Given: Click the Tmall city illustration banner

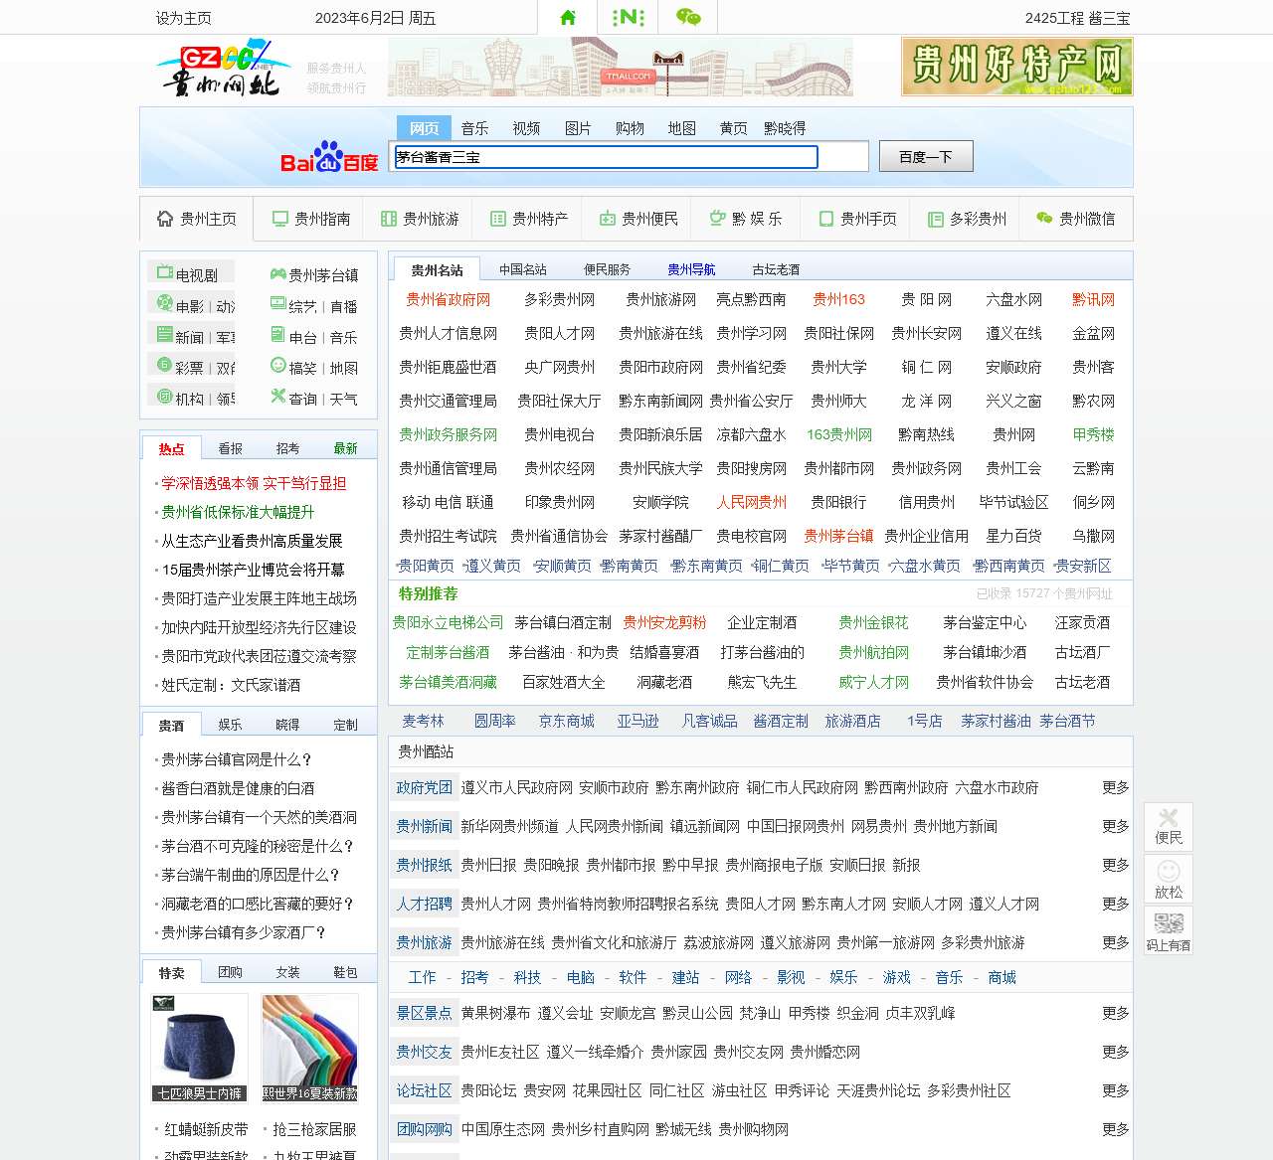Looking at the screenshot, I should pyautogui.click(x=621, y=67).
